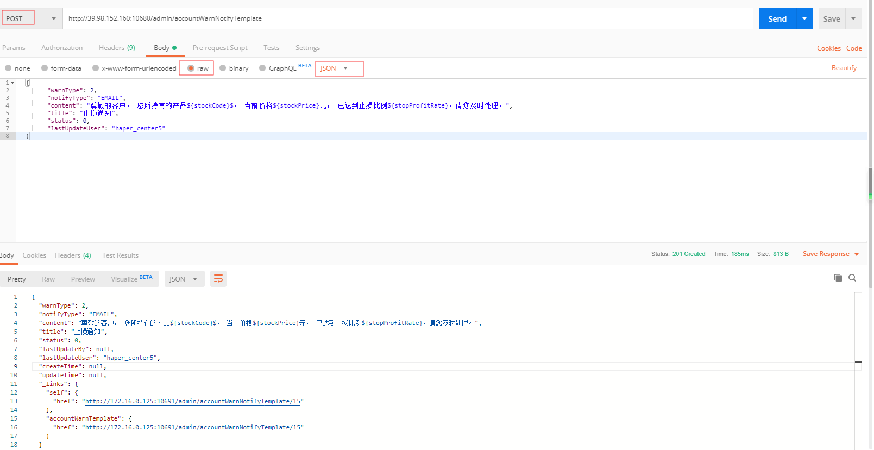This screenshot has width=874, height=450.
Task: Select the GraphQL body radio button
Action: 262,68
